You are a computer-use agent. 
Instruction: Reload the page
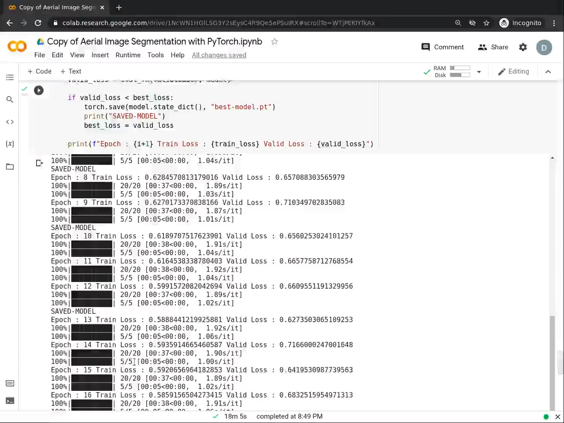38,23
